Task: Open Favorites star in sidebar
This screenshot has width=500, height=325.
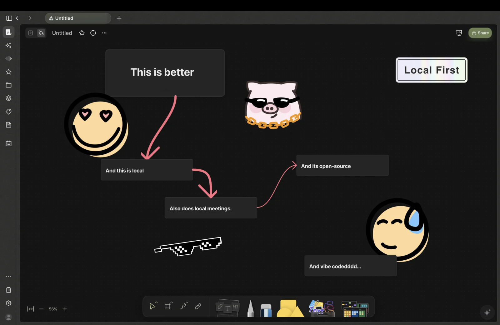Action: click(9, 72)
